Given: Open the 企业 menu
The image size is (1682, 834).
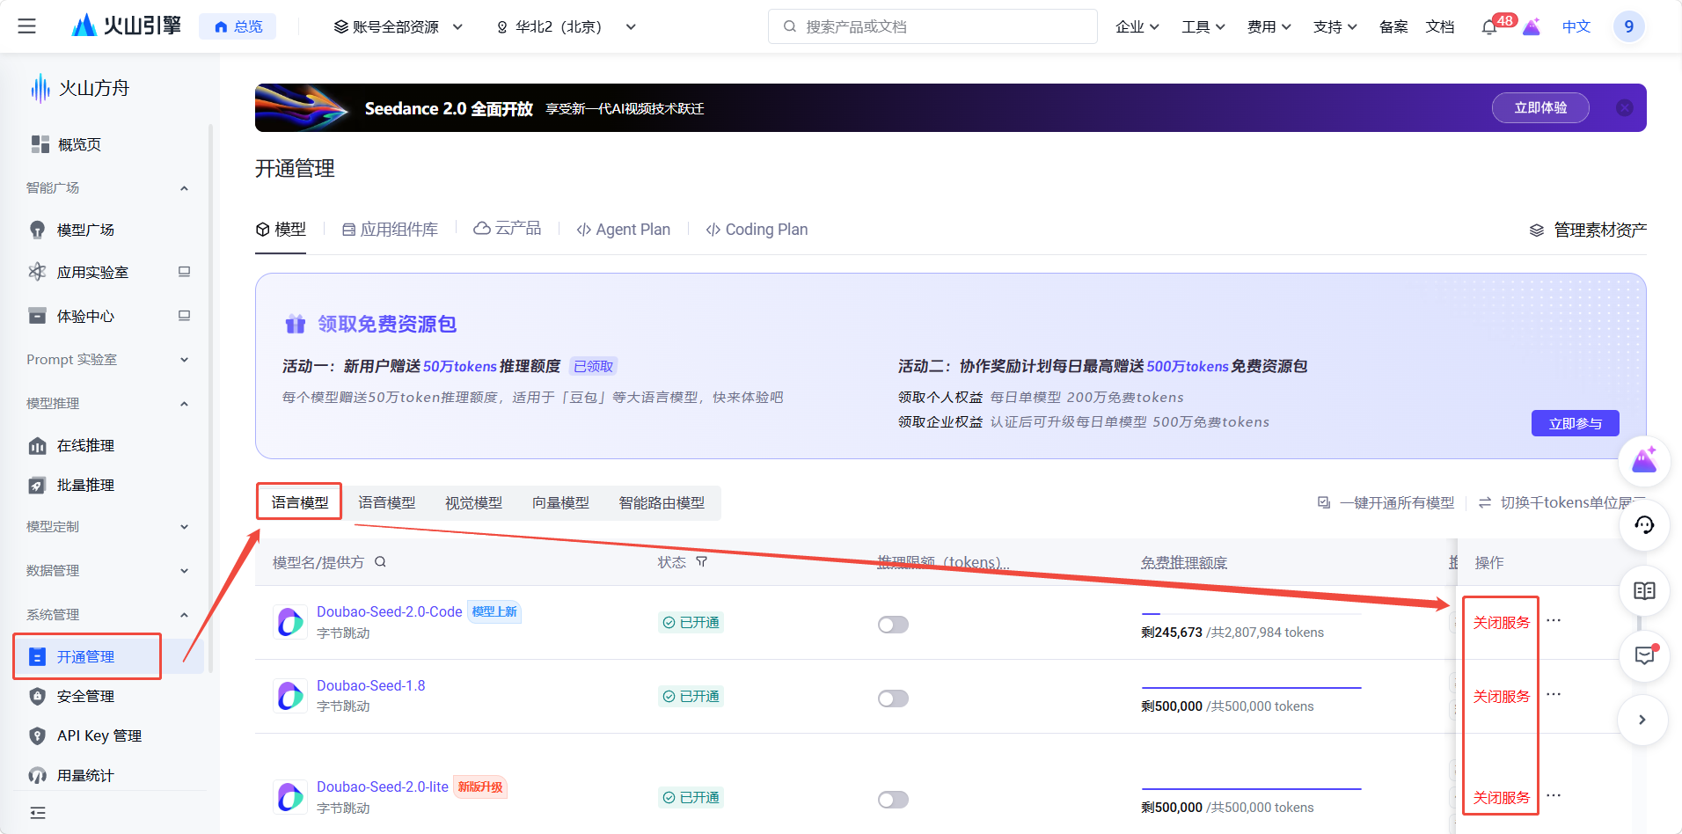Looking at the screenshot, I should click(x=1137, y=27).
